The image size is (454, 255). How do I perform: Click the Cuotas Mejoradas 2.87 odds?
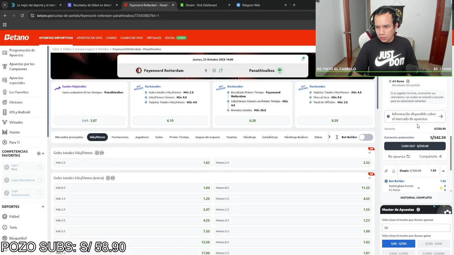click(x=89, y=120)
